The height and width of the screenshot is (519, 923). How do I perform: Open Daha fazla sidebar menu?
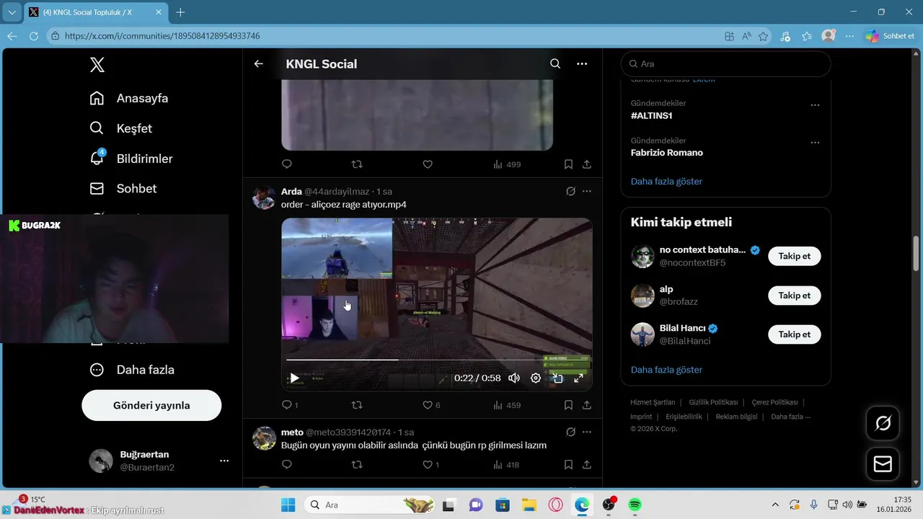(x=131, y=370)
